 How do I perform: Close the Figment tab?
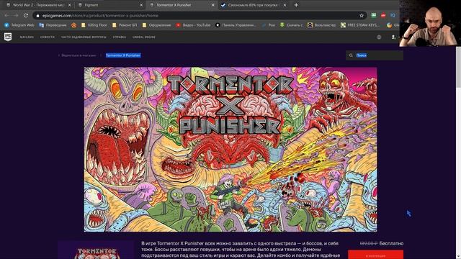[x=141, y=5]
